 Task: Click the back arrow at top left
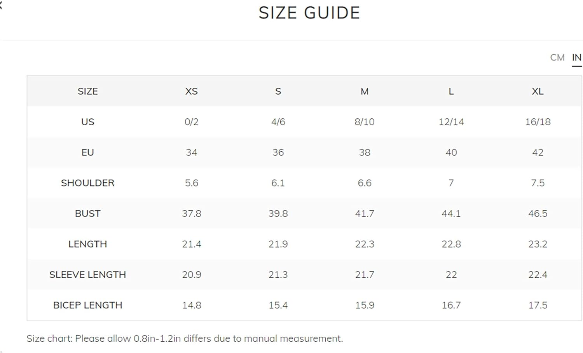point(1,5)
